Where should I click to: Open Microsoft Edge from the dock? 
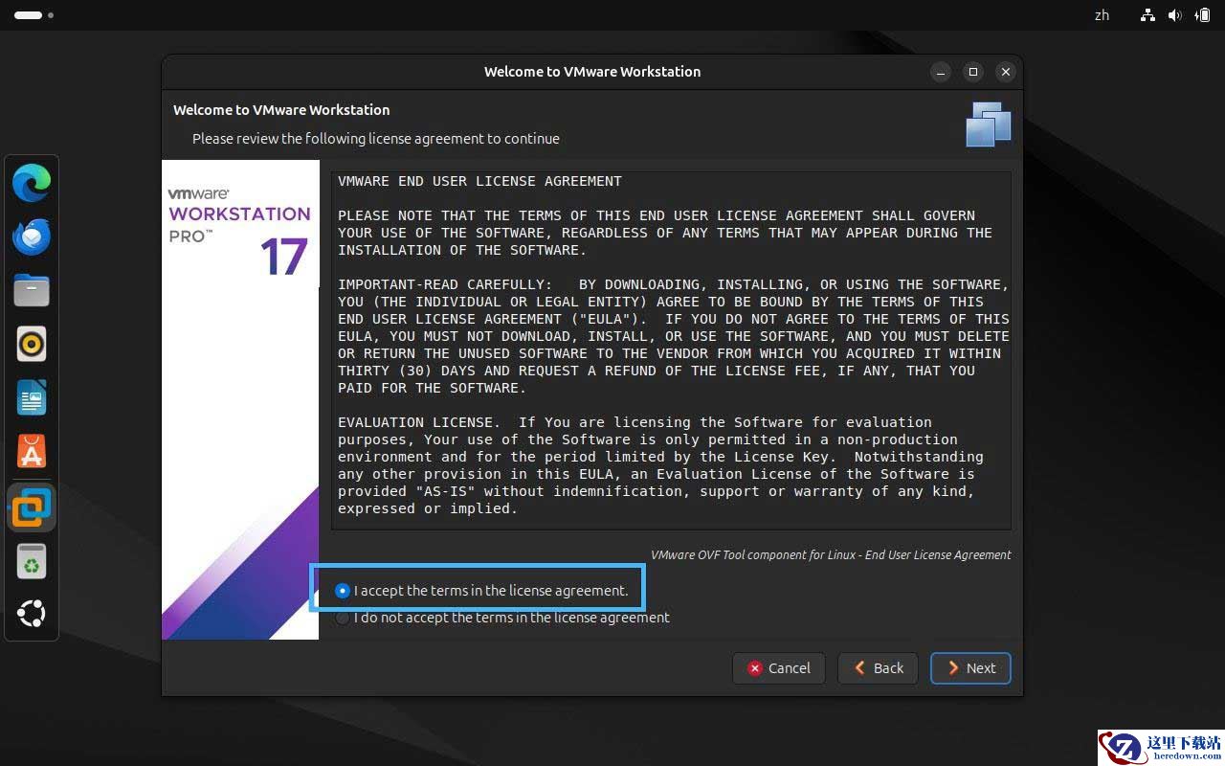[x=32, y=183]
